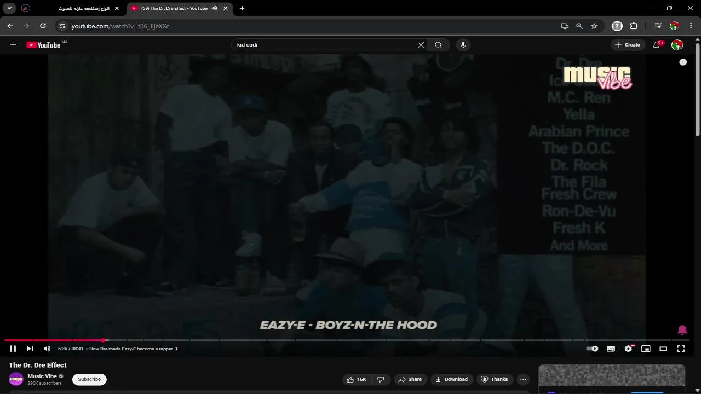Open YouTube account avatar menu
Viewport: 701px width, 394px height.
[x=677, y=45]
